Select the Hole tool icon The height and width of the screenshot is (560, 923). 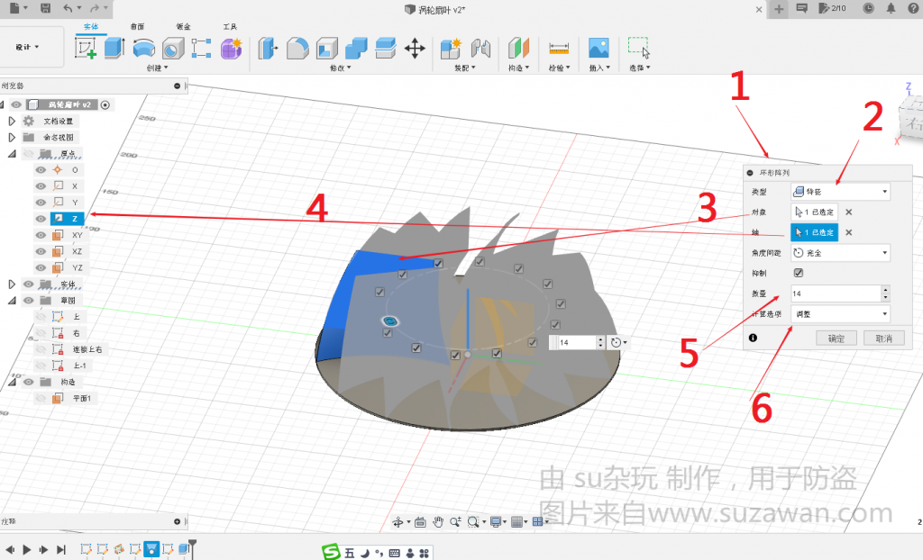(x=173, y=49)
